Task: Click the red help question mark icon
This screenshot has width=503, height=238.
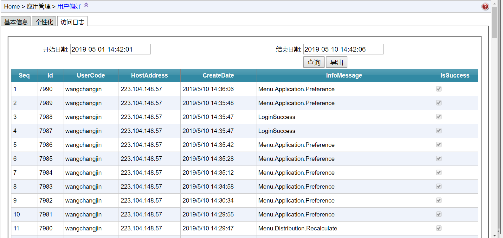Action: pos(485,7)
